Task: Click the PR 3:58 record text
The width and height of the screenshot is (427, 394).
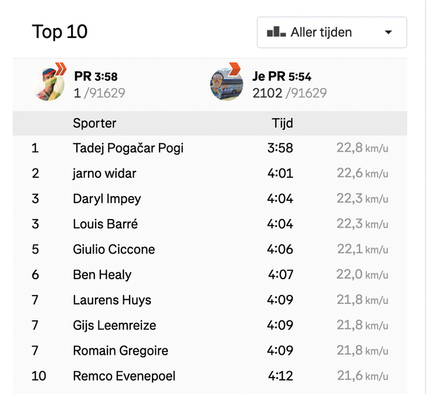Action: [96, 76]
